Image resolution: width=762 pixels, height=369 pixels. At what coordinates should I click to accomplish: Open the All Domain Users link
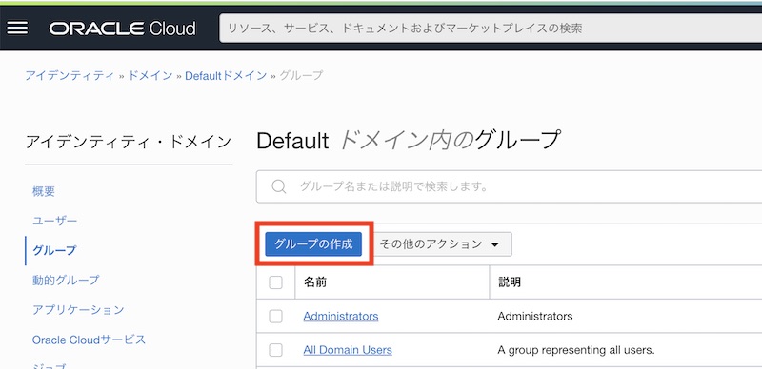(348, 350)
